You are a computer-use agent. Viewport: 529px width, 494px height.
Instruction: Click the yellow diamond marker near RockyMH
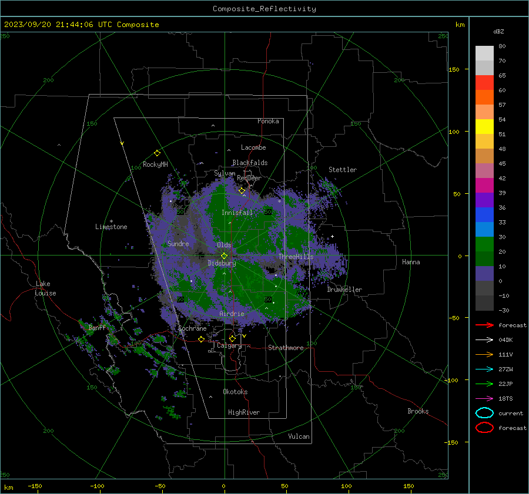click(157, 153)
